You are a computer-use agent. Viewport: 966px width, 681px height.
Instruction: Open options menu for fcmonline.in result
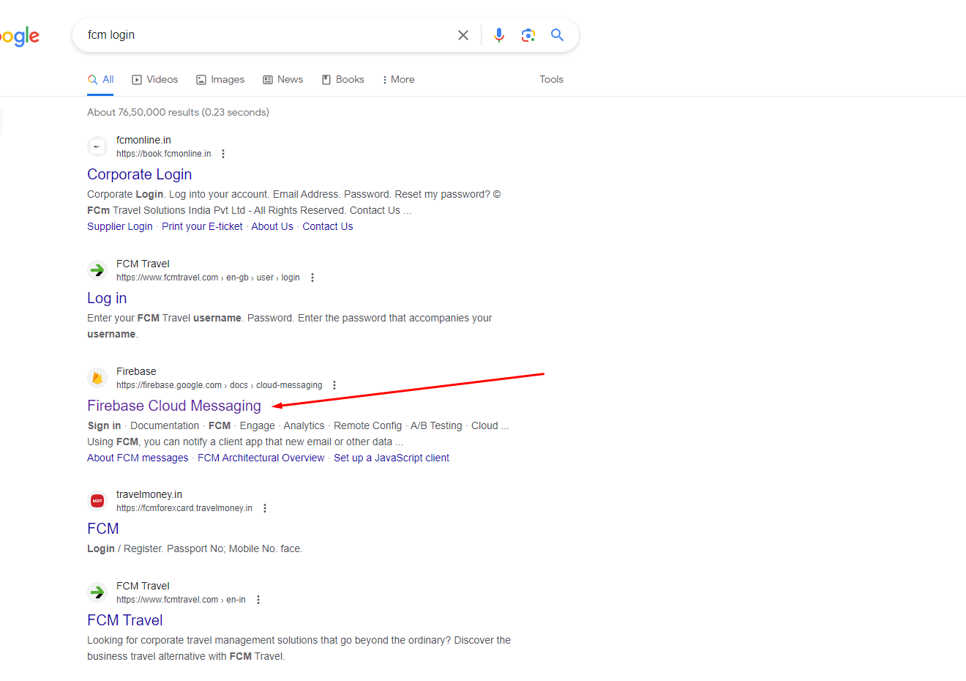[223, 154]
